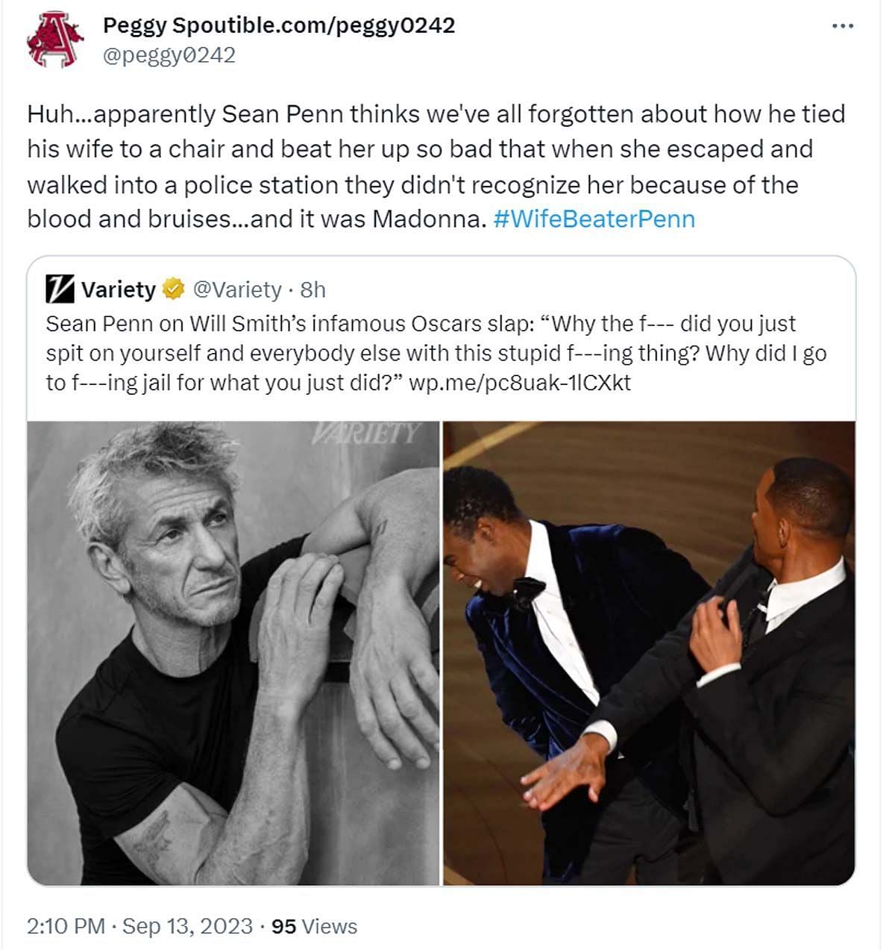Click Peggy's red mascot profile avatar
The height and width of the screenshot is (950, 895).
pyautogui.click(x=52, y=40)
